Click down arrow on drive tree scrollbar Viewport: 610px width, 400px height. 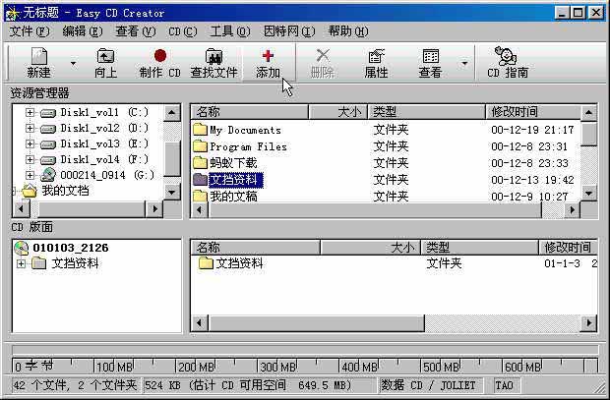[x=172, y=192]
